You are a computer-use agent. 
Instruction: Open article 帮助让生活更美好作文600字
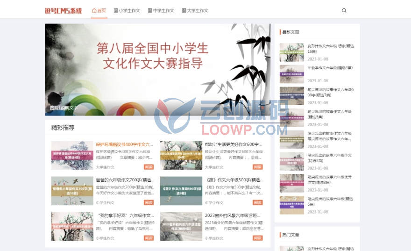233,144
